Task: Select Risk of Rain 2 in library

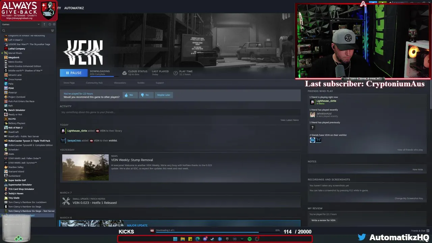Action: click(15, 128)
